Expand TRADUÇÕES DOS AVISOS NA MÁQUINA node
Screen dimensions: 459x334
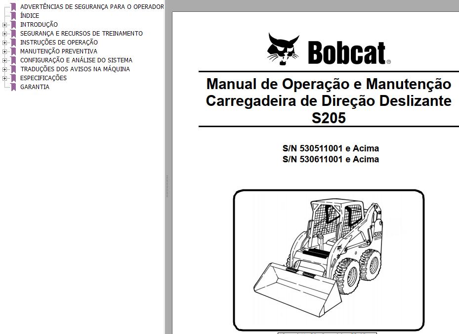coord(4,69)
